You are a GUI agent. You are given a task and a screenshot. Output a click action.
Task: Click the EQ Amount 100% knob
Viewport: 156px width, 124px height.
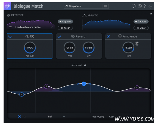pyautogui.click(x=30, y=48)
